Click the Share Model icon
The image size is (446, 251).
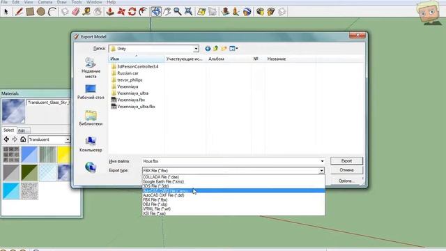point(271,12)
